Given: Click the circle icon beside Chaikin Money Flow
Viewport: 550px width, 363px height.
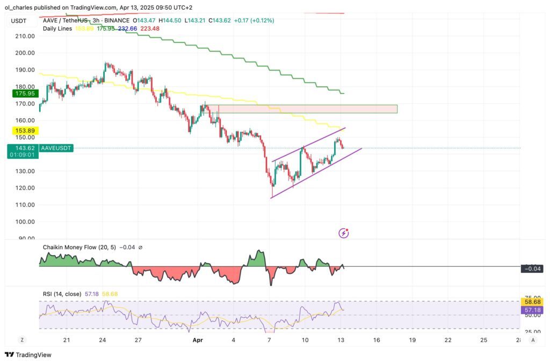Looking at the screenshot, I should (140, 248).
